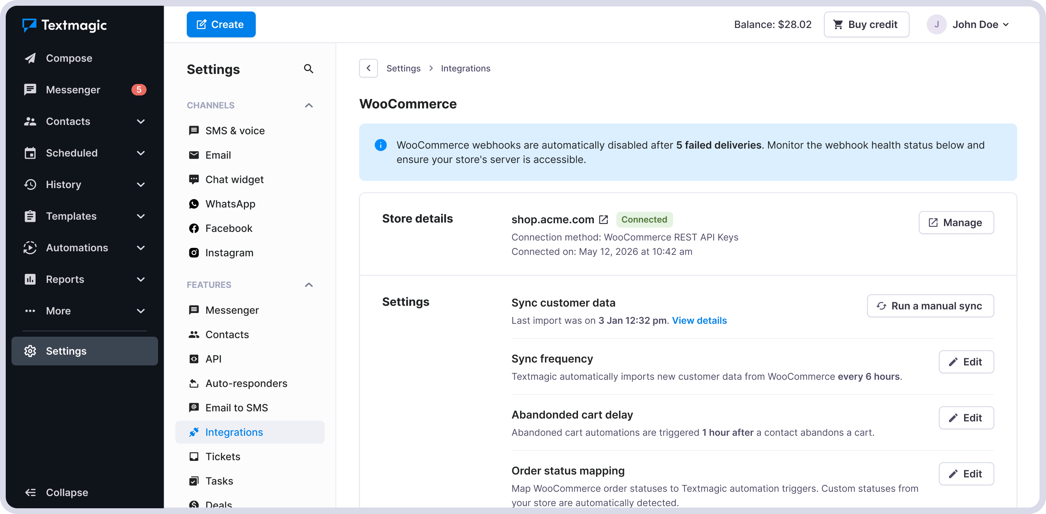
Task: Click the Settings breadcrumb link
Action: pos(403,68)
